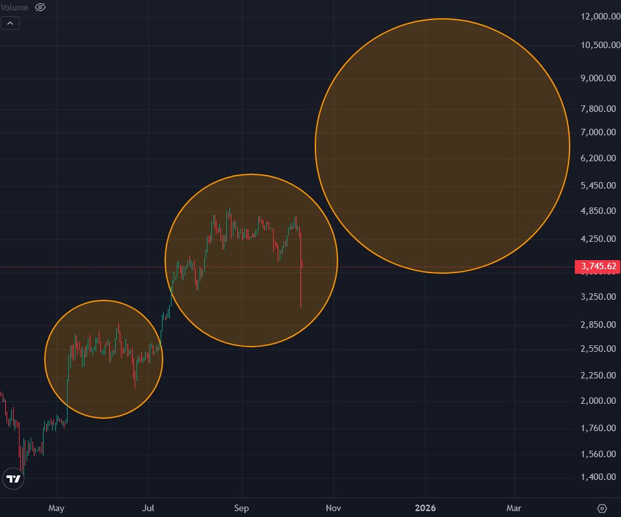Click the Jul label on time axis
Viewport: 621px width, 517px height.
(x=148, y=508)
